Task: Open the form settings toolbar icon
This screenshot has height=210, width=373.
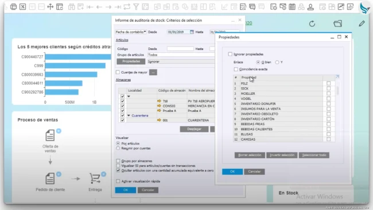Action: coord(243,7)
